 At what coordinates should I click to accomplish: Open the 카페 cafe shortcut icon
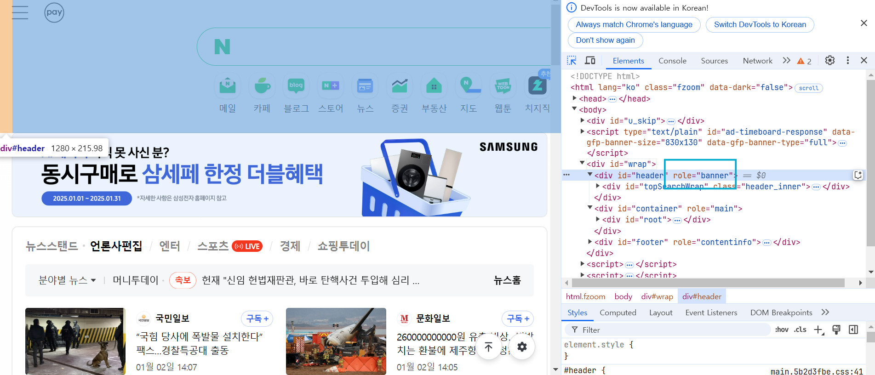click(262, 85)
